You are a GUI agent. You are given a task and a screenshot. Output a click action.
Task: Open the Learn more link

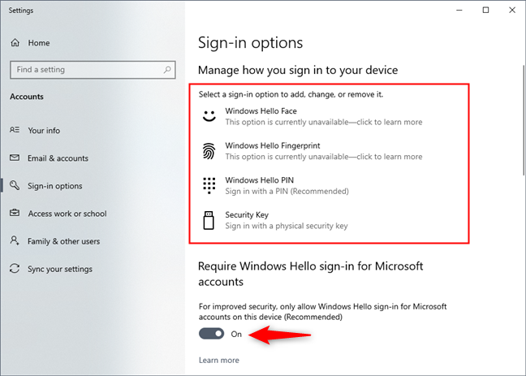[218, 360]
